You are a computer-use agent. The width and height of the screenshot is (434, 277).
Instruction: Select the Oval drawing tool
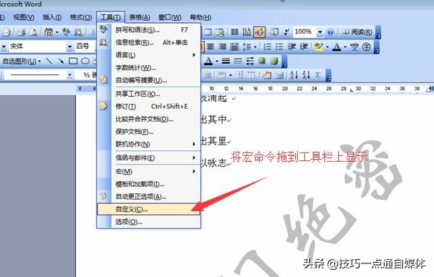(x=85, y=61)
